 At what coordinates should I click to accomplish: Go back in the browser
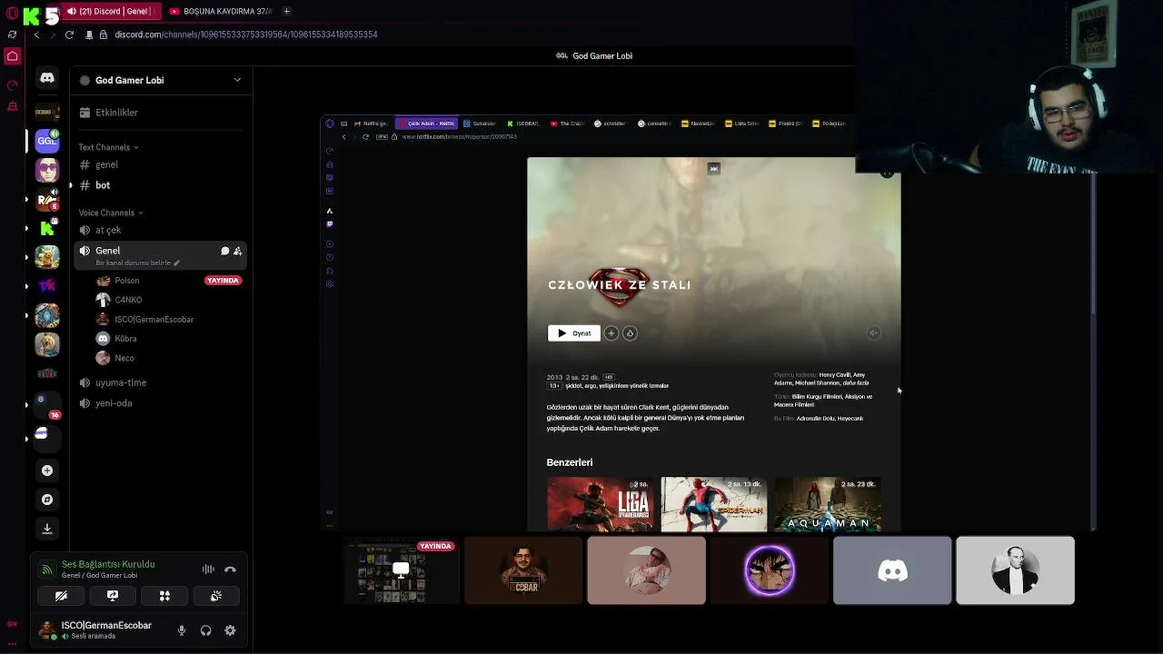pos(36,35)
